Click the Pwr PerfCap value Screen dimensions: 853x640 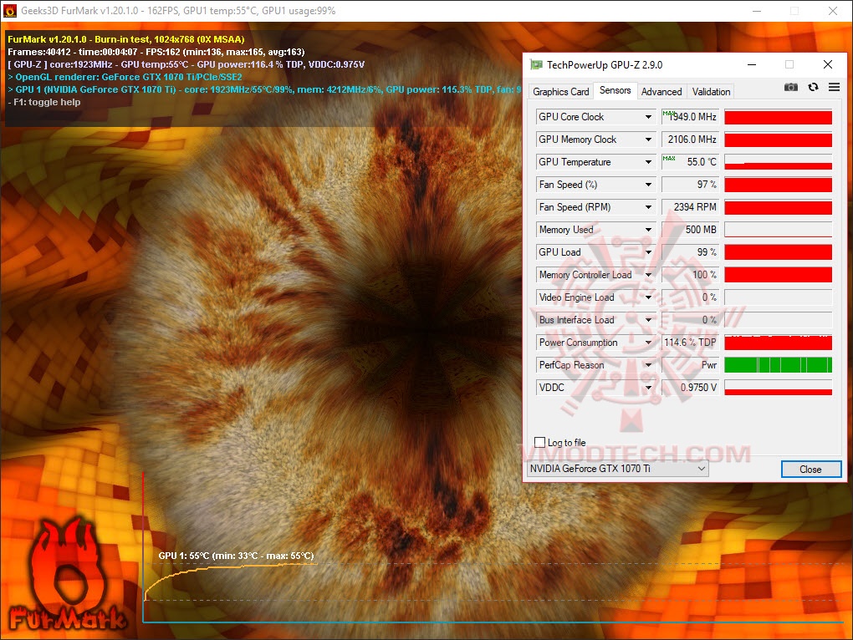[x=690, y=365]
